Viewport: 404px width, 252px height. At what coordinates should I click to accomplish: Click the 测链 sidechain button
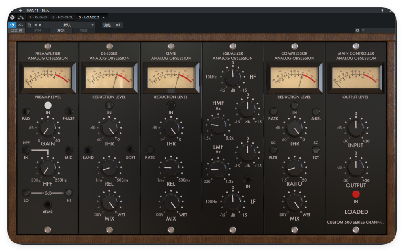[107, 25]
